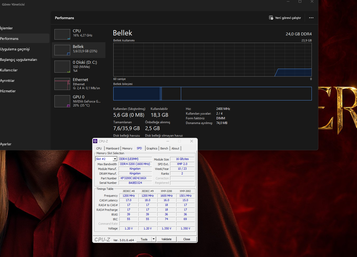Minimize the Task Manager window
357x257 pixels.
coord(288,2)
